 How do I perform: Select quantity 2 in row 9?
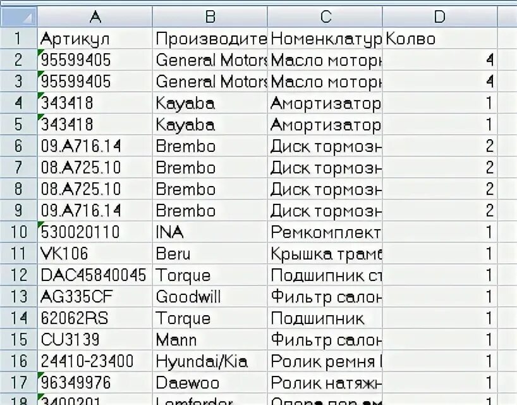click(440, 210)
